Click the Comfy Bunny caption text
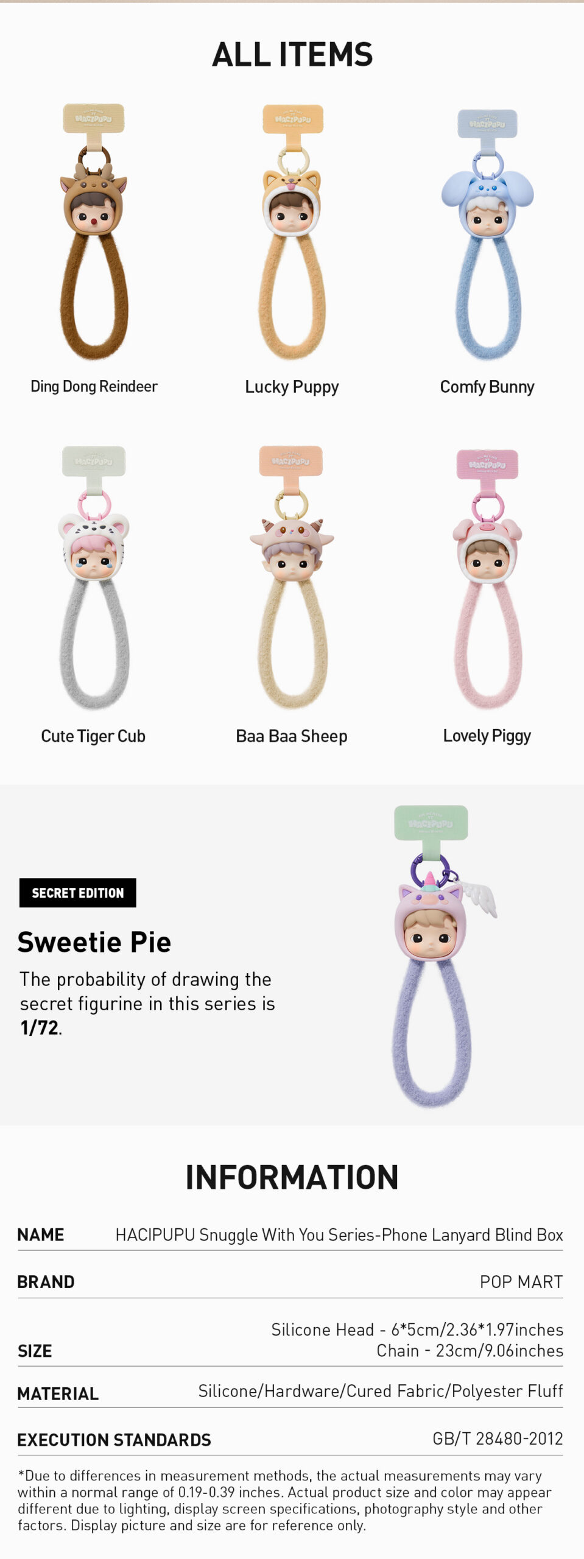 tap(487, 387)
